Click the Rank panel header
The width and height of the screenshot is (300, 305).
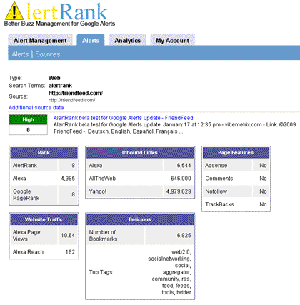pos(44,153)
